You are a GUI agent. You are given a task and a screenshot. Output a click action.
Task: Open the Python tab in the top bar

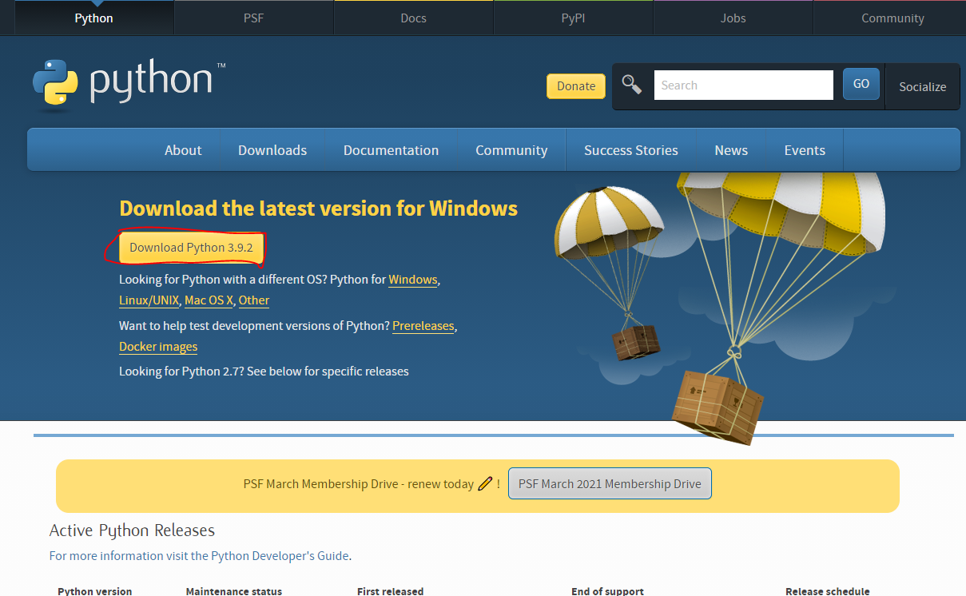click(x=94, y=18)
